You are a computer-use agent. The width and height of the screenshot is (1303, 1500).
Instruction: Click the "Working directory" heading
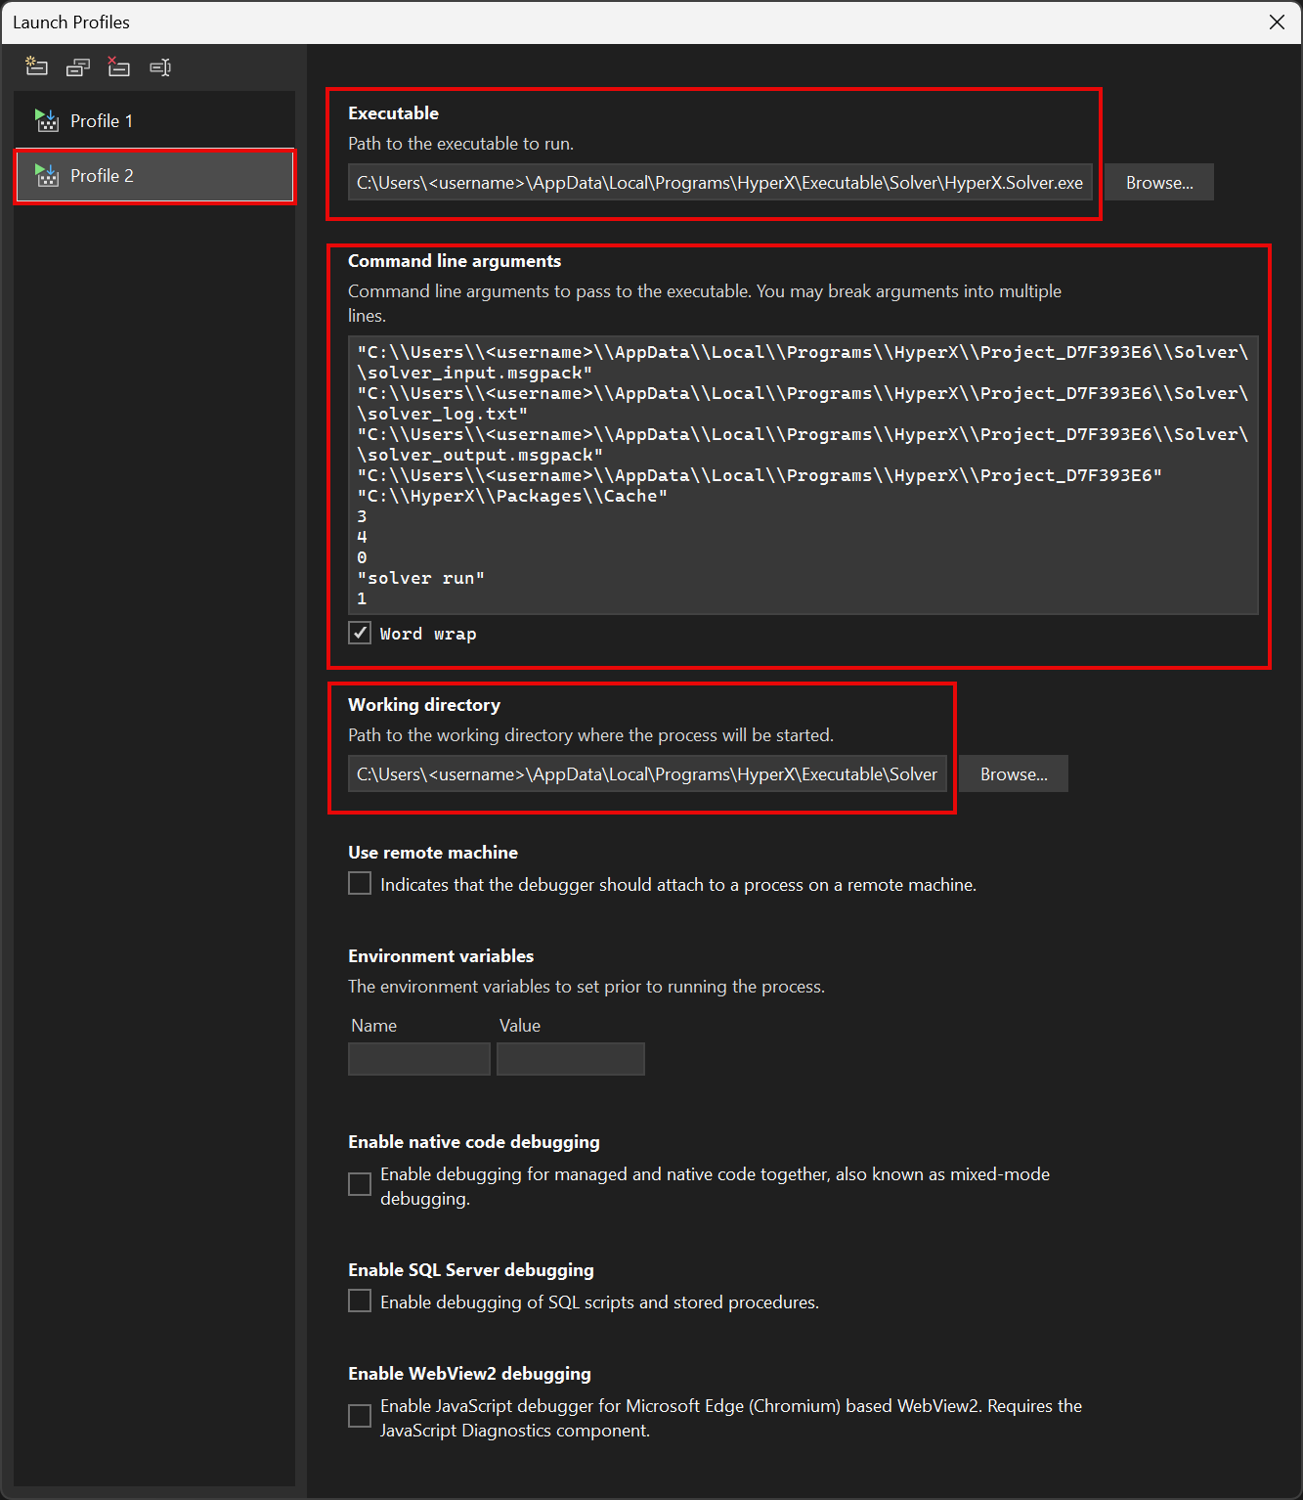(x=424, y=705)
